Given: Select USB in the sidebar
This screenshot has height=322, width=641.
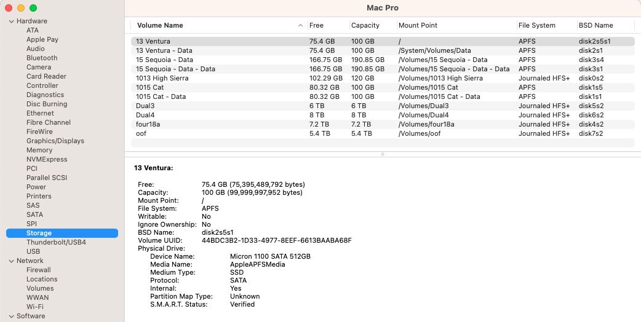Looking at the screenshot, I should (x=33, y=251).
